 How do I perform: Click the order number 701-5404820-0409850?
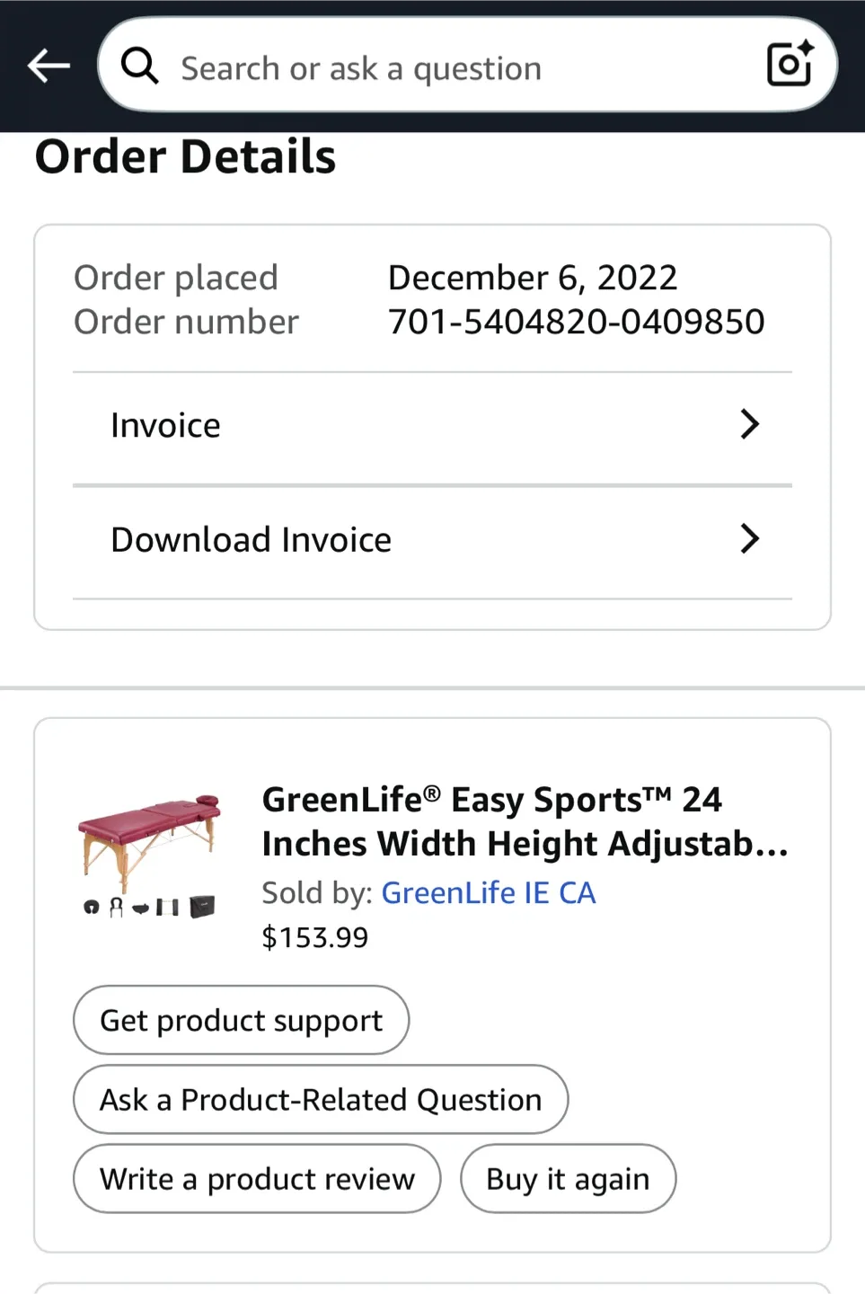(576, 322)
